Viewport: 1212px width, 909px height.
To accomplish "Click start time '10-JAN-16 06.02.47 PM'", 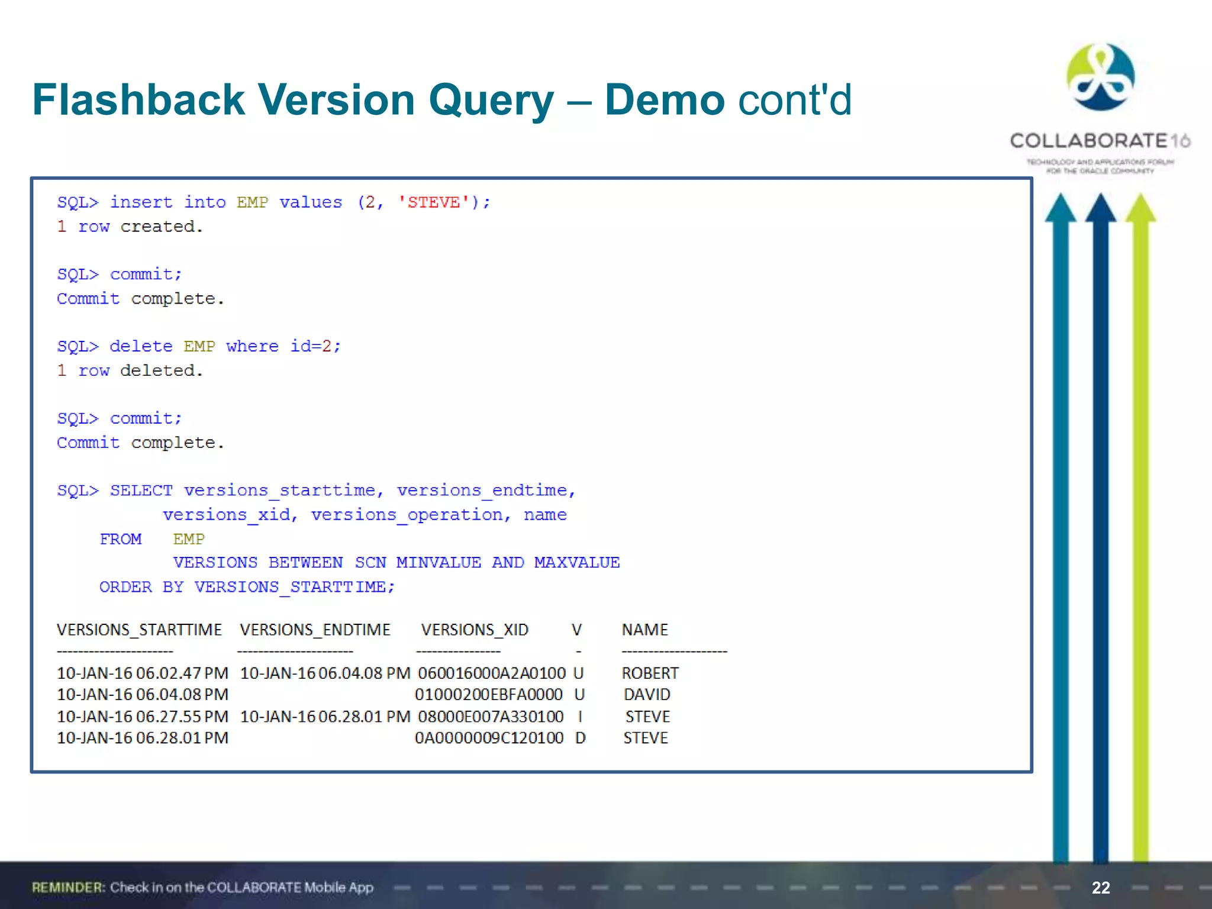I will (x=143, y=673).
